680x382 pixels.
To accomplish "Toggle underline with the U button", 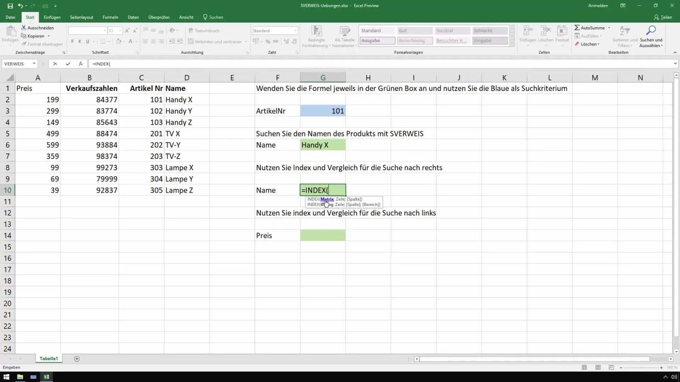I will pyautogui.click(x=87, y=41).
